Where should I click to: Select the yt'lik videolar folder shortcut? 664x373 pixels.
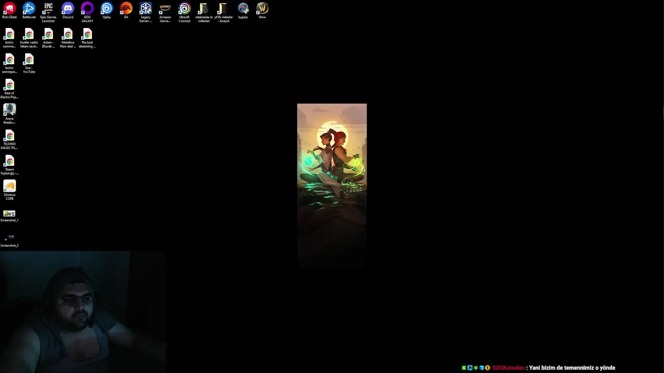click(224, 12)
